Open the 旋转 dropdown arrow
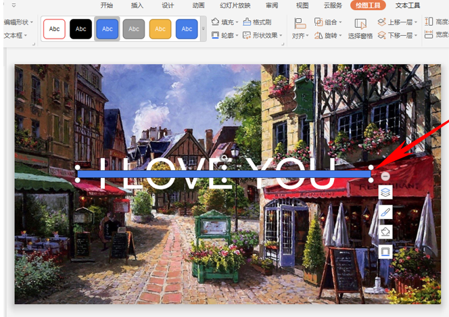The width and height of the screenshot is (449, 317). pyautogui.click(x=341, y=36)
